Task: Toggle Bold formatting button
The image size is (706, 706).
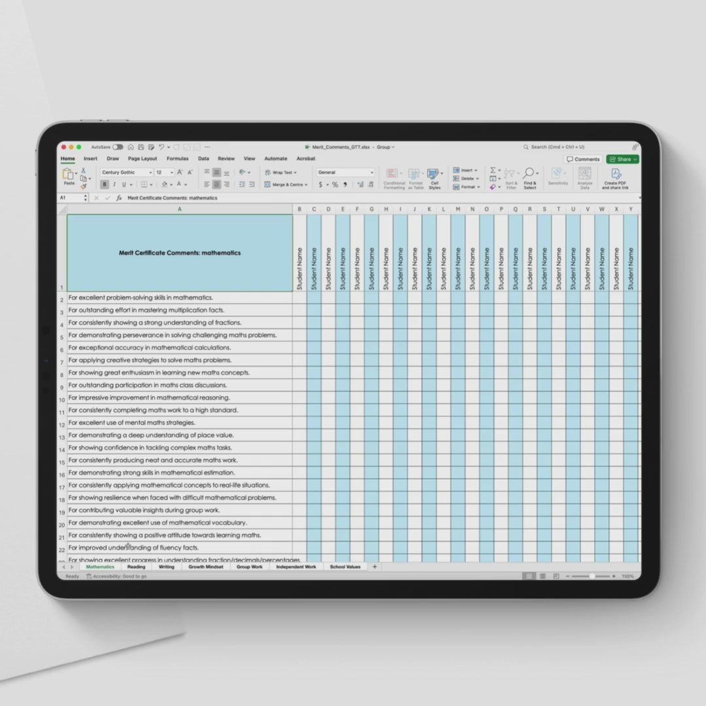Action: [104, 185]
